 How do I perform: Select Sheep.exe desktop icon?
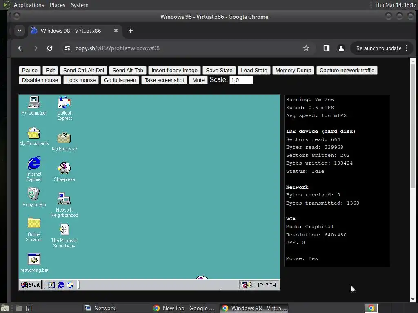[x=64, y=172]
